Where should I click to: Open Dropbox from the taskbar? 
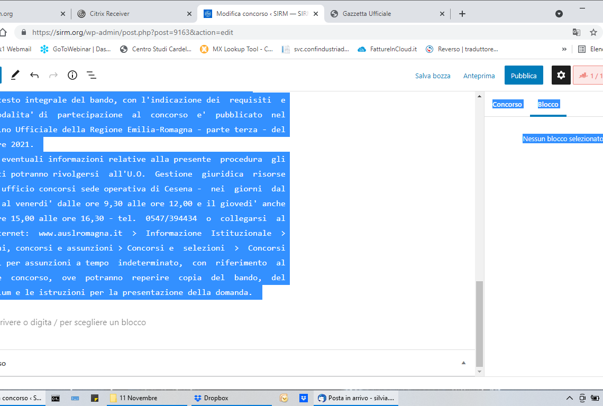click(x=212, y=398)
